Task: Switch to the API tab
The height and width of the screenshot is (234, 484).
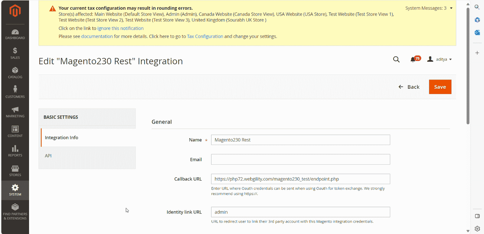Action: pyautogui.click(x=48, y=156)
